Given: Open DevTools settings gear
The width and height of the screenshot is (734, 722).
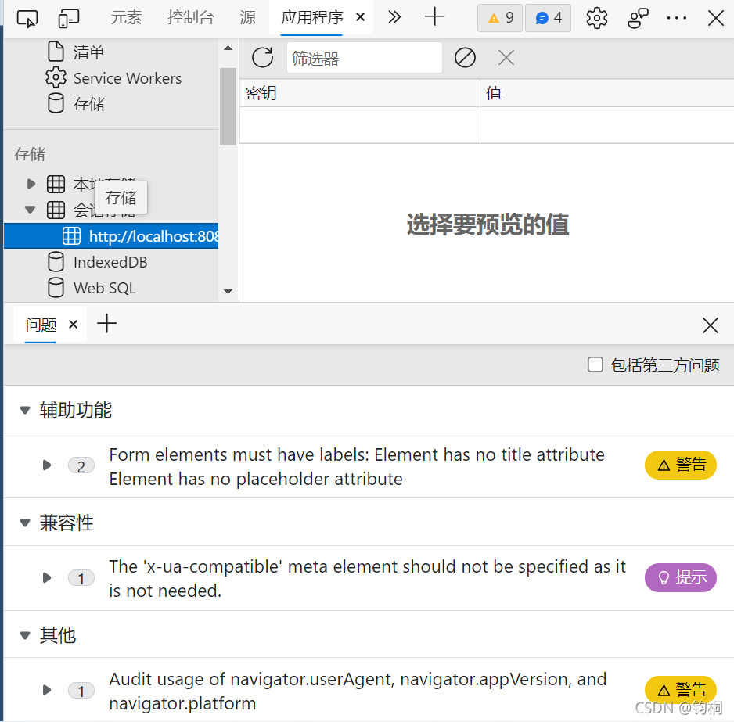Looking at the screenshot, I should (596, 18).
